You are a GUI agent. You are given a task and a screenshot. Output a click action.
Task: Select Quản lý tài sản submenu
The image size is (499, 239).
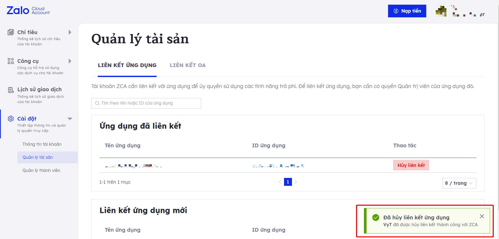coord(47,157)
